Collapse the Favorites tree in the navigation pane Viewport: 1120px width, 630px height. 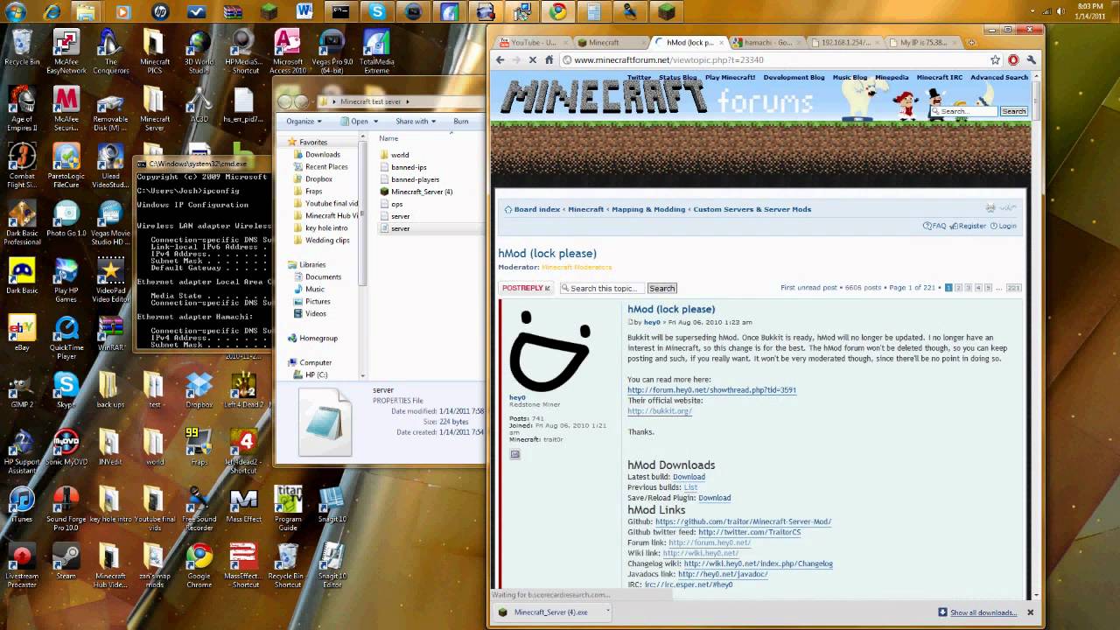pyautogui.click(x=283, y=142)
